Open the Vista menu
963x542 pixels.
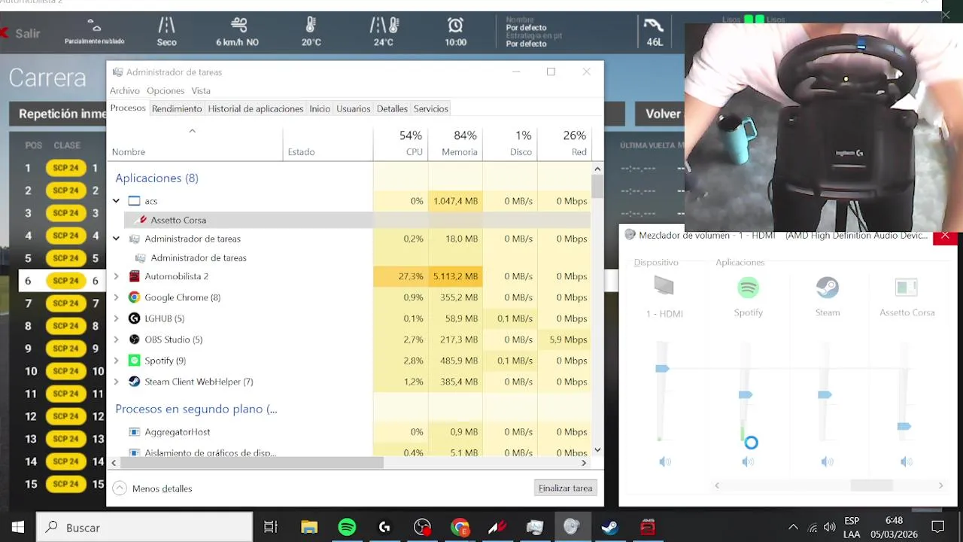coord(201,90)
